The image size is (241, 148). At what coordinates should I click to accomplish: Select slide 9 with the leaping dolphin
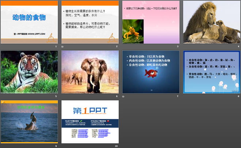coord(29,122)
